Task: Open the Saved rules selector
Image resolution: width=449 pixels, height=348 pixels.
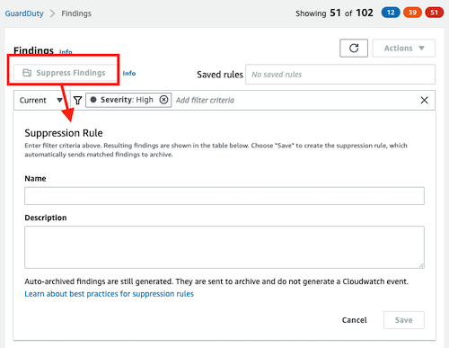Action: (340, 75)
